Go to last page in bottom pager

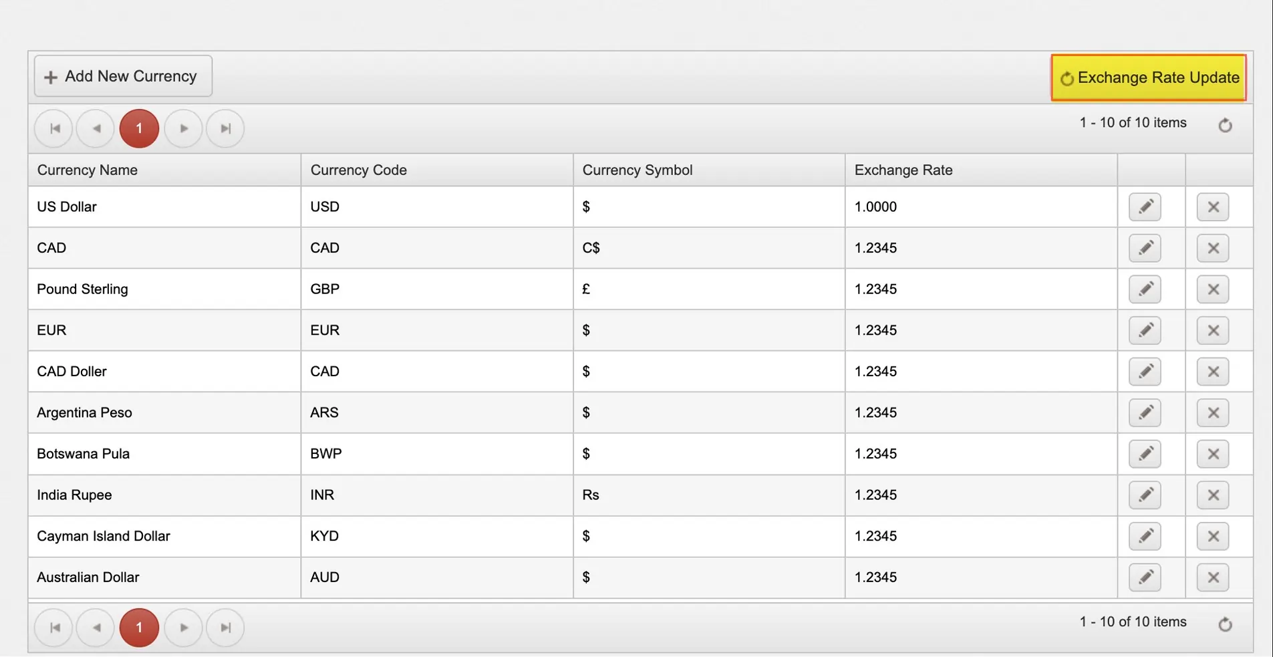tap(225, 628)
